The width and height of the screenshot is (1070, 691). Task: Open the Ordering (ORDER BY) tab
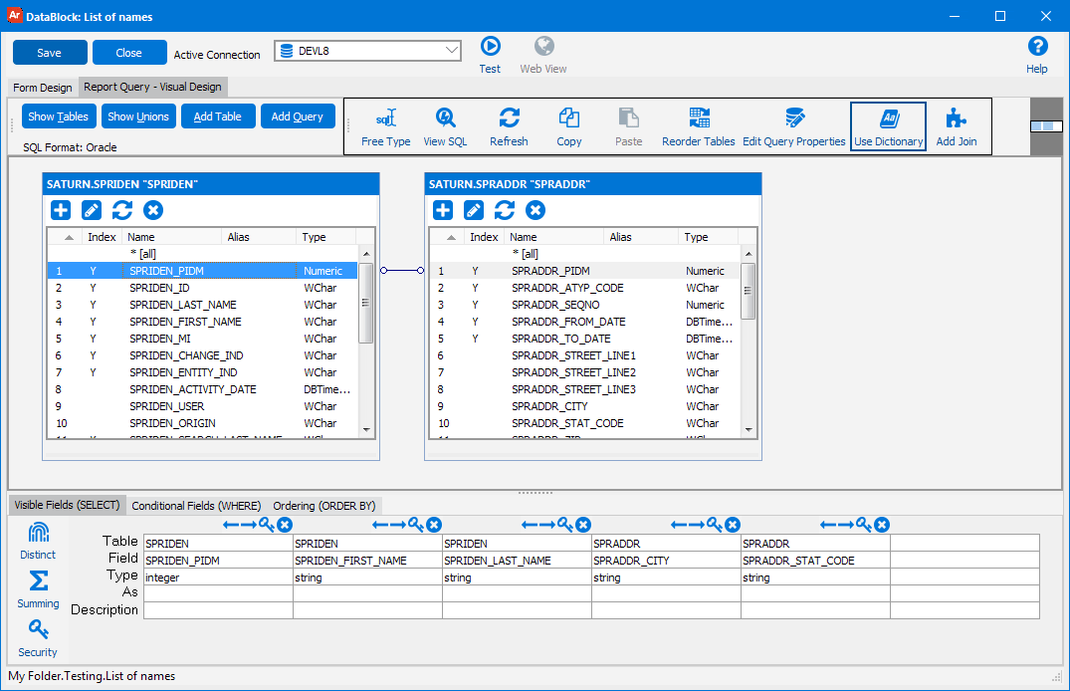(324, 505)
